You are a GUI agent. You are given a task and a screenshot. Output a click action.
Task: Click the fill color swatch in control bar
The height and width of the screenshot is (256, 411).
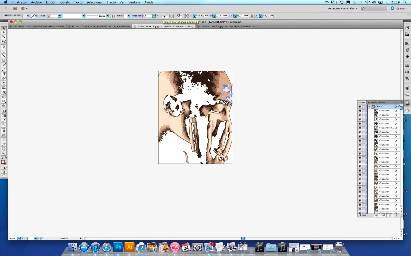(x=25, y=16)
